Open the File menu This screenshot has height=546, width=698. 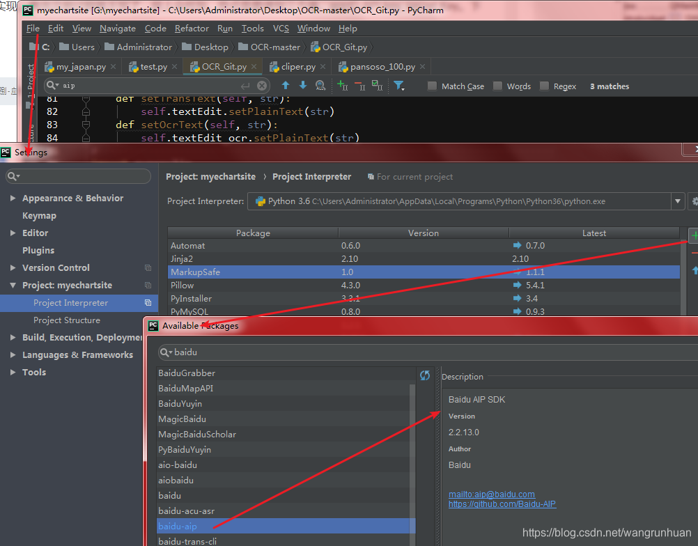pos(33,28)
